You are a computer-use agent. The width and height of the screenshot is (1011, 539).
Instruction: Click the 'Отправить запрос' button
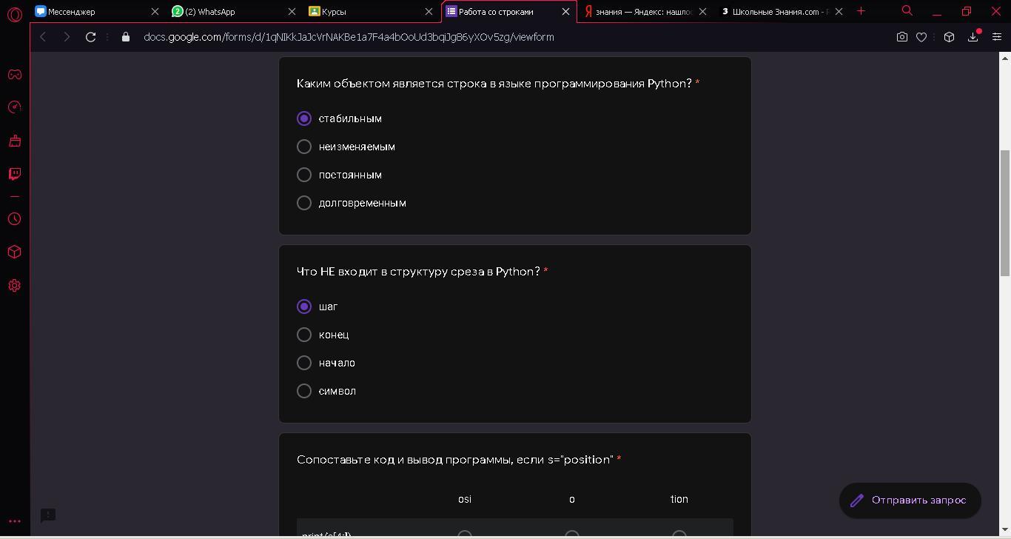coord(910,500)
